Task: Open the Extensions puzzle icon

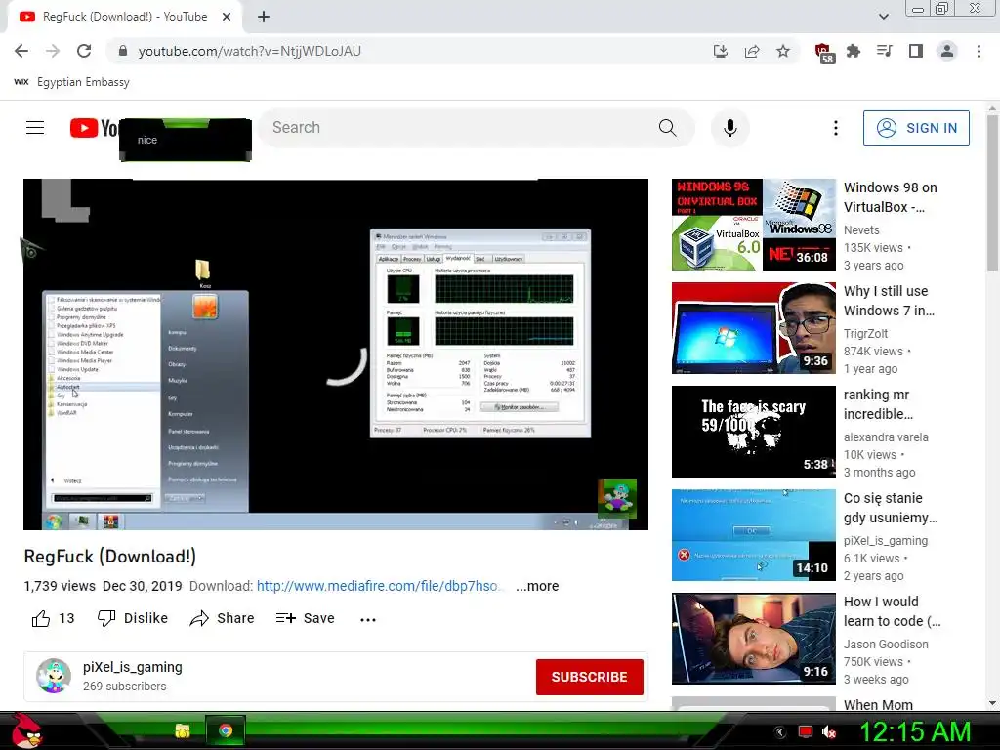Action: [x=854, y=51]
